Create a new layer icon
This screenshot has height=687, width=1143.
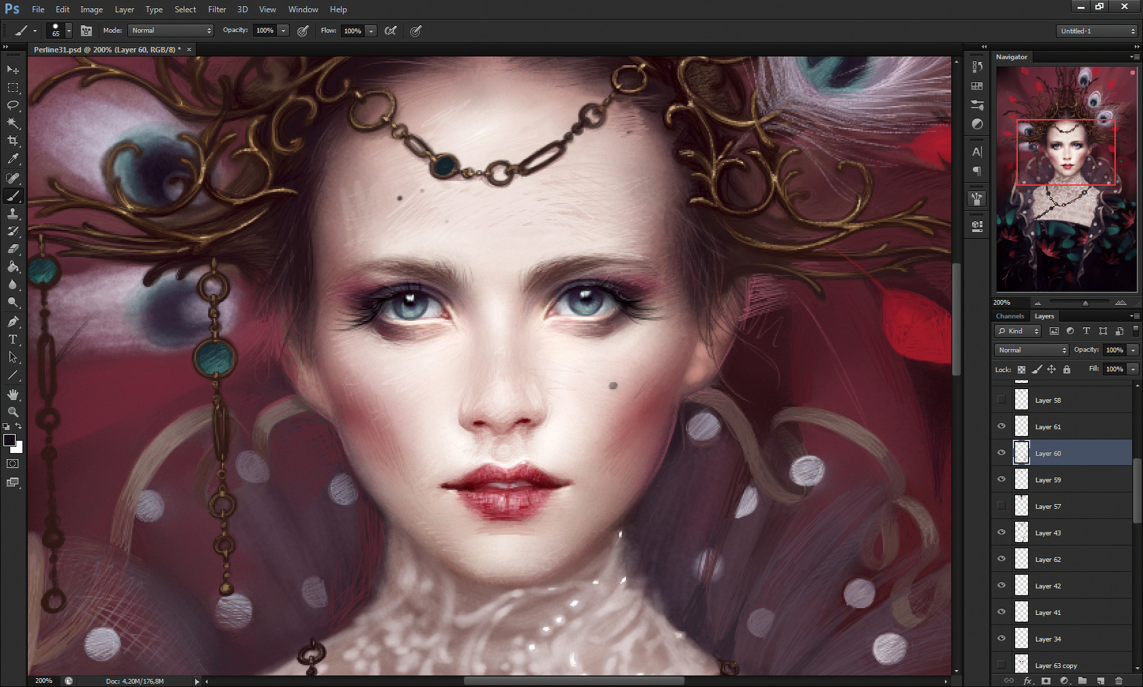pos(1100,680)
